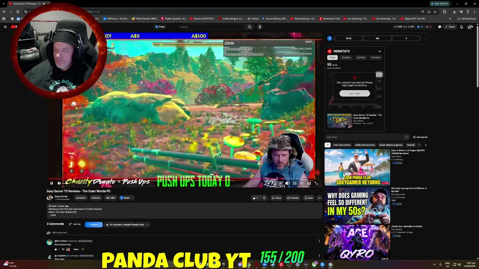Select the Views tab in ViewStats
Image resolution: width=479 pixels, height=269 pixels.
332,58
